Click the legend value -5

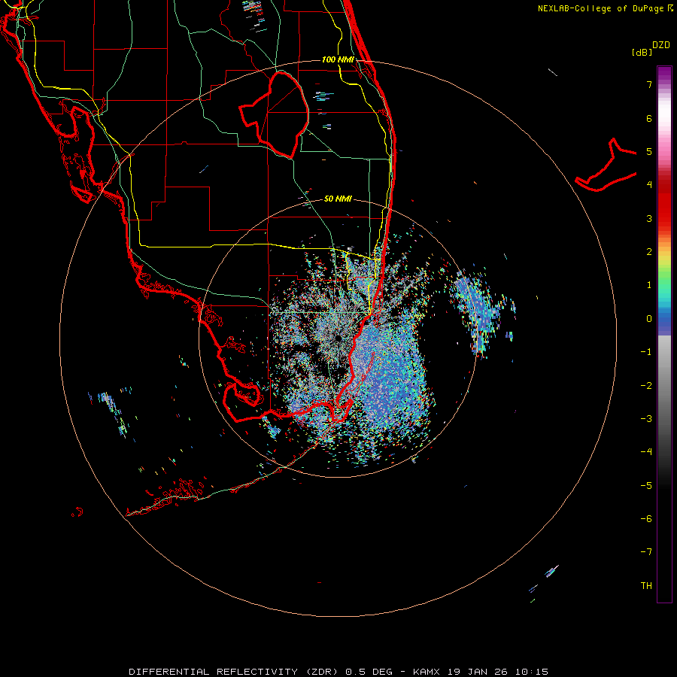click(646, 486)
